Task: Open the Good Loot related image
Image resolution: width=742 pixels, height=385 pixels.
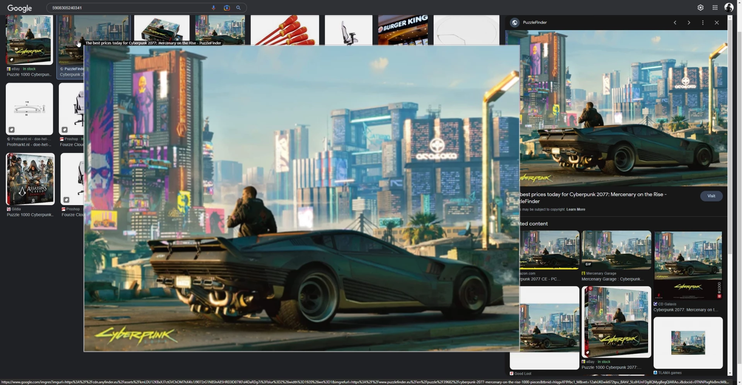Action: (x=549, y=328)
